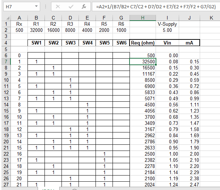Click the Vin cell showing 0.56
220x190 pixels.
click(x=167, y=105)
